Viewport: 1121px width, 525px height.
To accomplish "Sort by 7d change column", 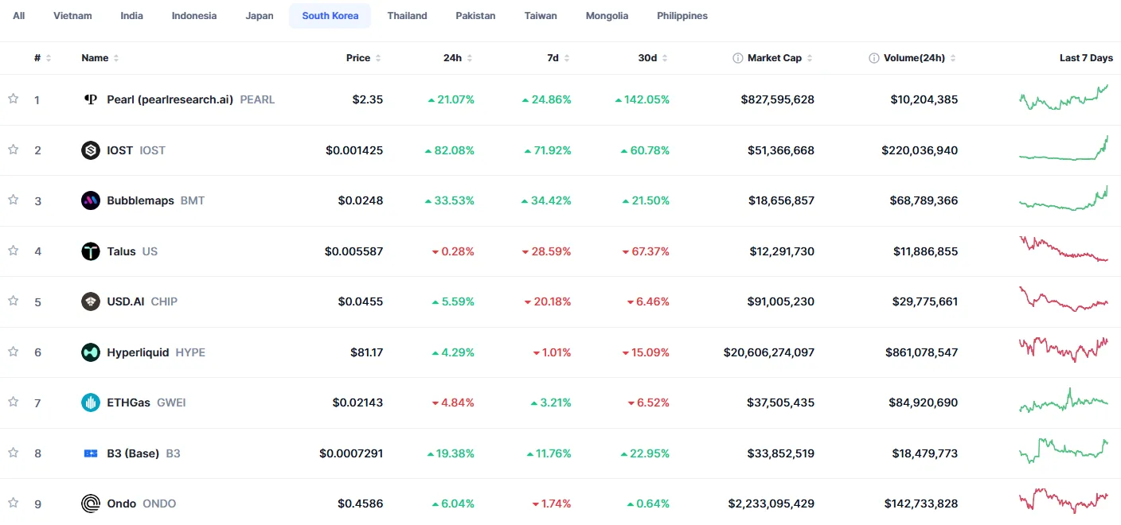I will click(558, 58).
